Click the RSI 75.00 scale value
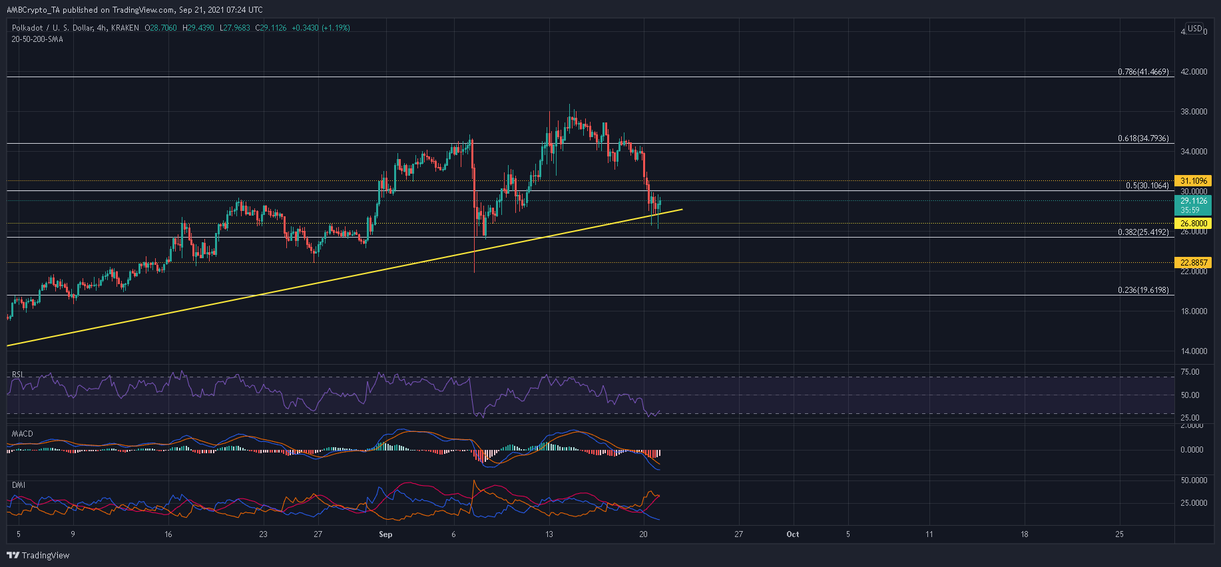Image resolution: width=1221 pixels, height=567 pixels. point(1190,372)
